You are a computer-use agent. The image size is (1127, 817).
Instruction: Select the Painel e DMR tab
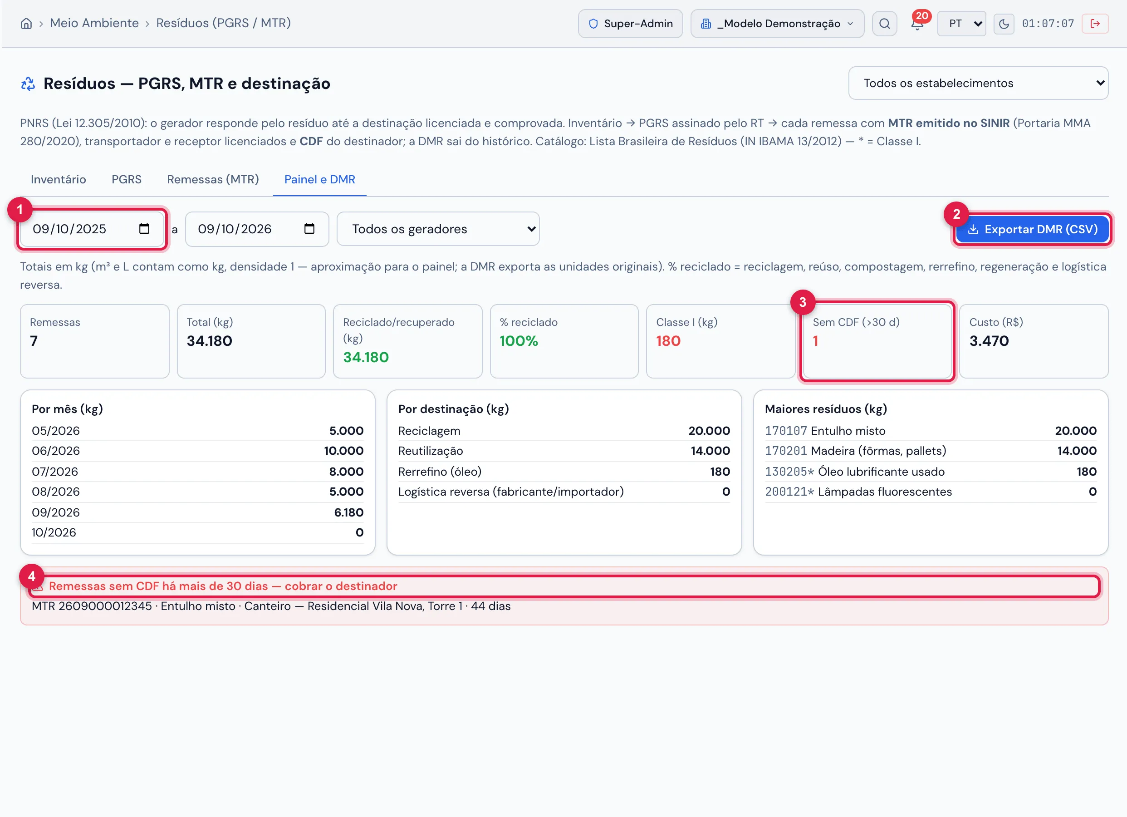[319, 179]
